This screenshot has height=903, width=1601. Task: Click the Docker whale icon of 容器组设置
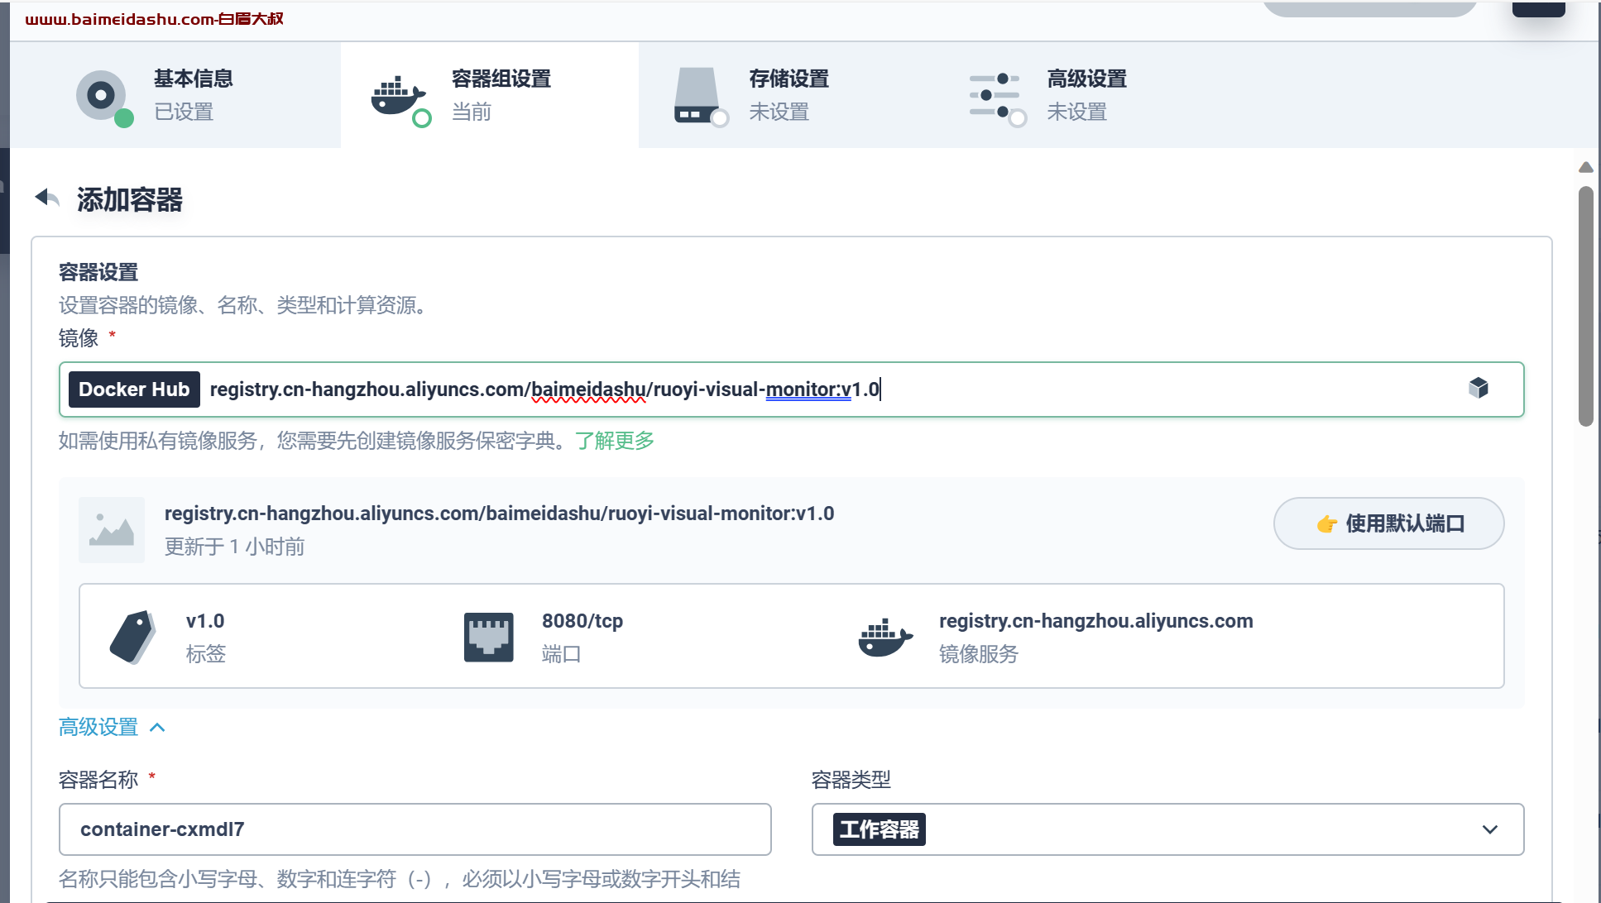[x=399, y=97]
